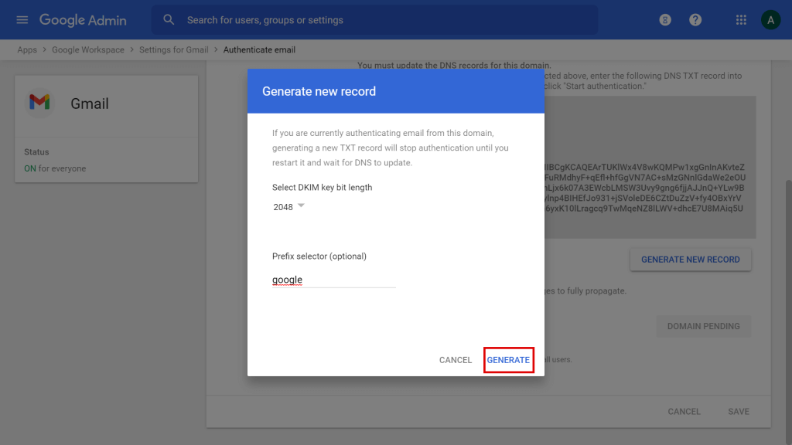Click the Generate new record dialog title
This screenshot has height=445, width=792.
click(x=319, y=91)
